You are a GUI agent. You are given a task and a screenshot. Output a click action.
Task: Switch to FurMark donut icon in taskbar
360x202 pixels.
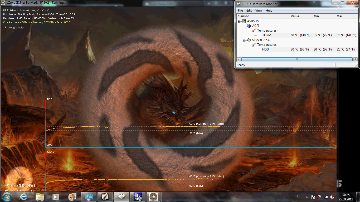(154, 197)
